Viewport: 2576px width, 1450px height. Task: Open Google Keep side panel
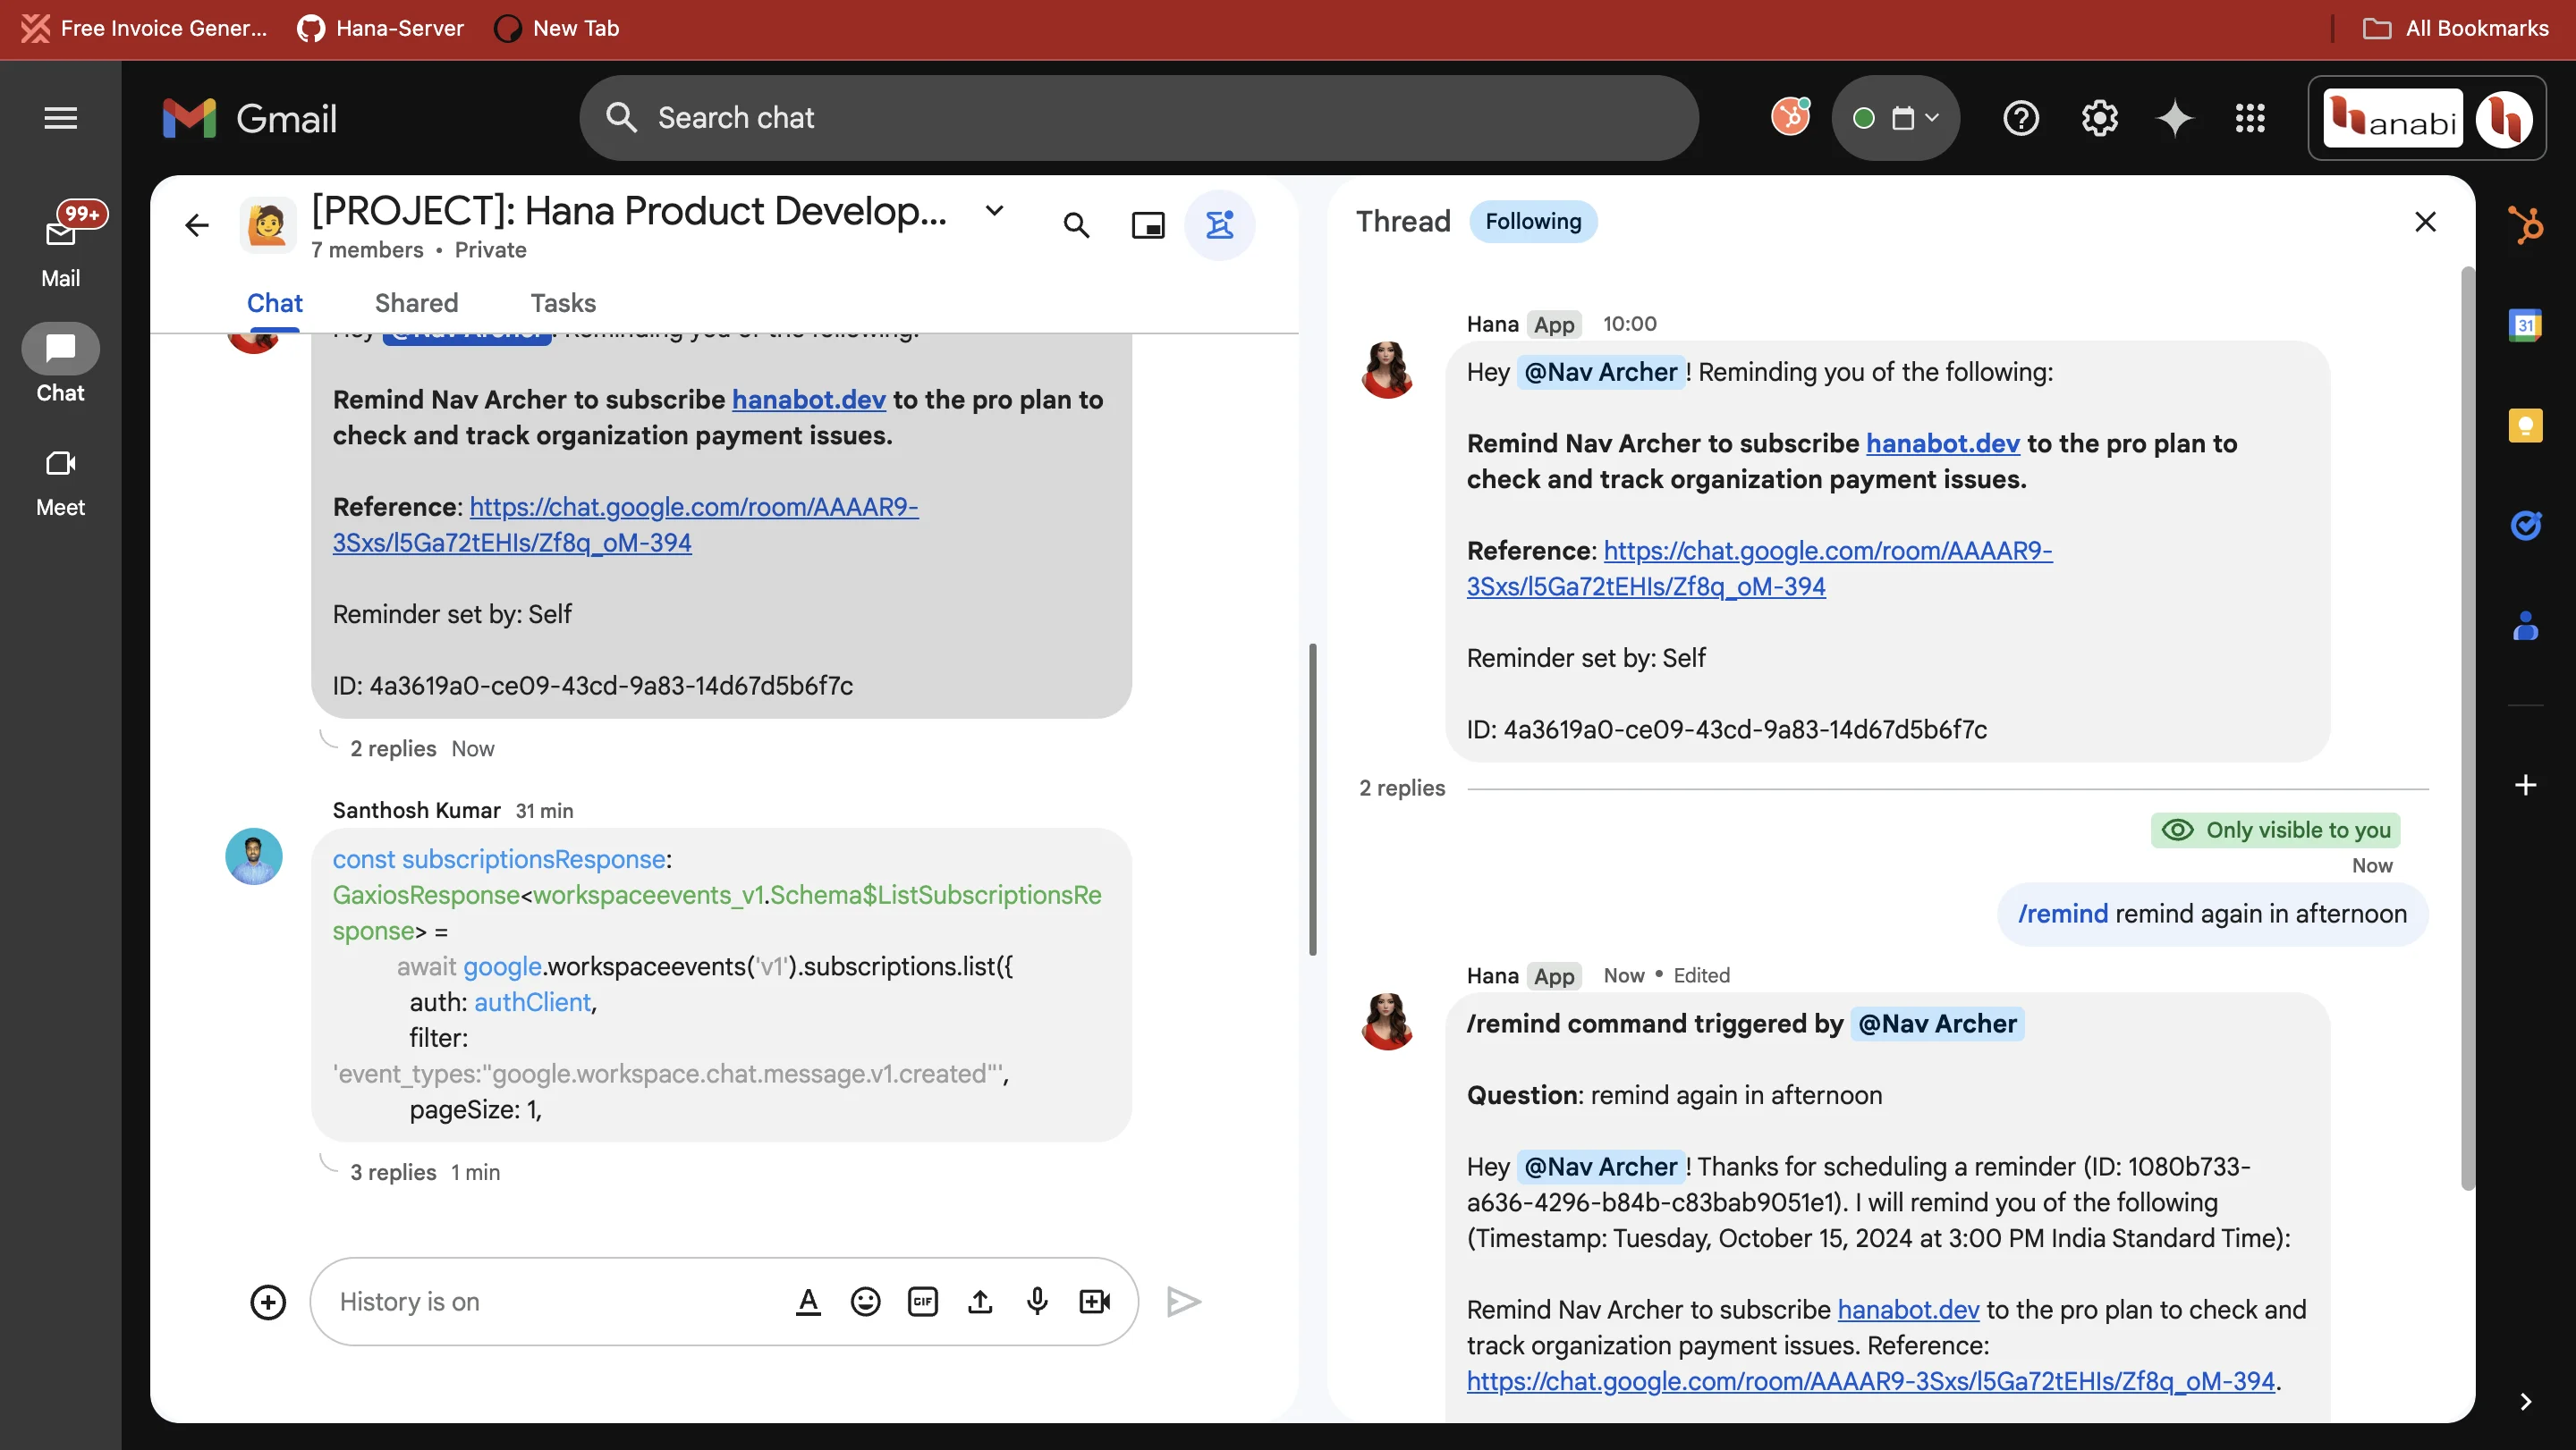pos(2525,426)
